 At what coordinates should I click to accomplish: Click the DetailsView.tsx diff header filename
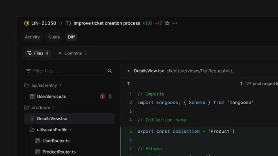(x=149, y=71)
